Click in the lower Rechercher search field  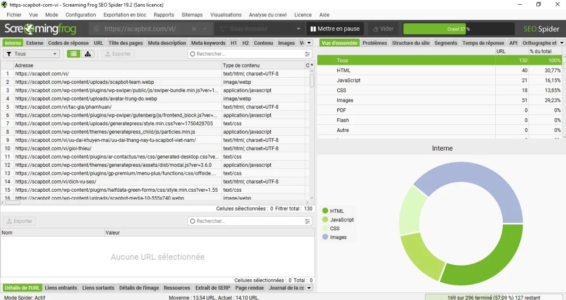coord(250,221)
